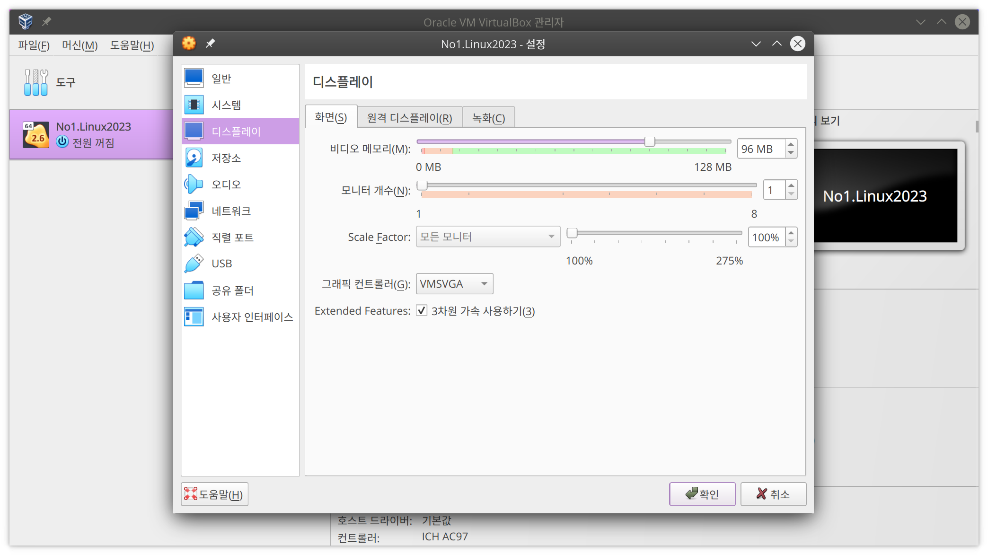Click the No1.Linux2023 preview thumbnail
Image resolution: width=988 pixels, height=555 pixels.
pos(886,195)
